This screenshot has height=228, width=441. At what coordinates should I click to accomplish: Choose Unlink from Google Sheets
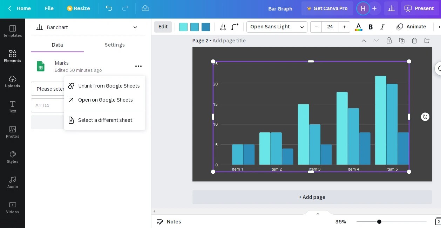tap(109, 85)
